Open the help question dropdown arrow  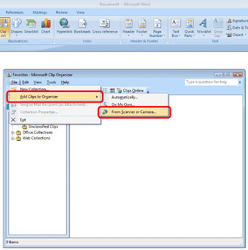(x=240, y=82)
